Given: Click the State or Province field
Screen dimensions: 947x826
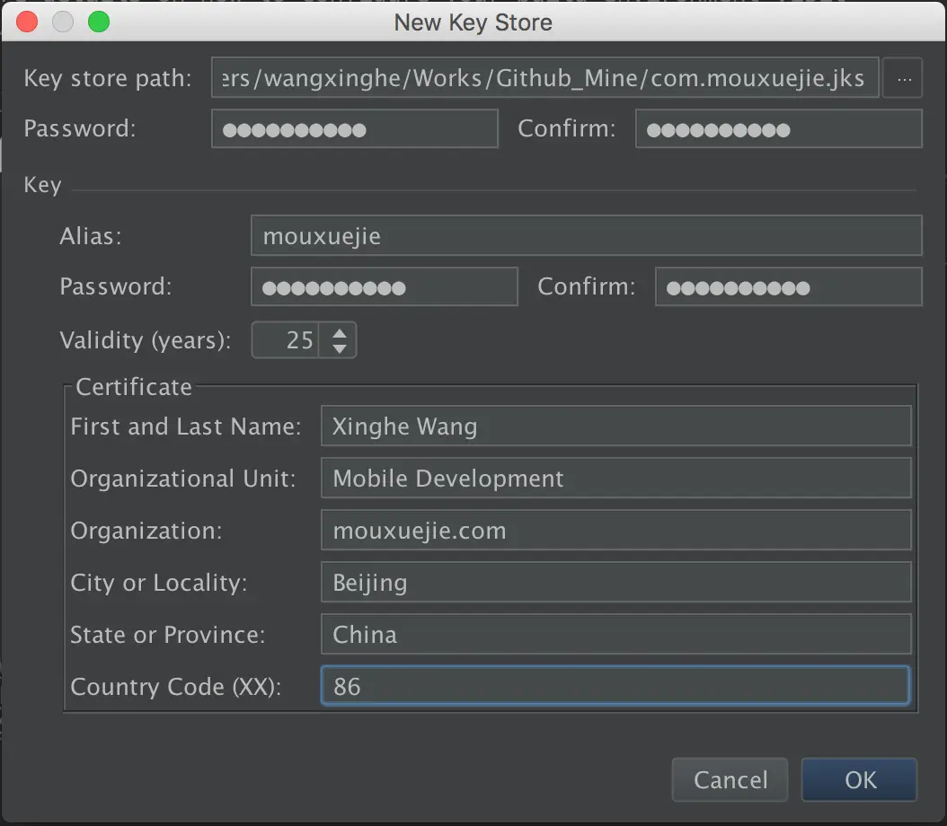Looking at the screenshot, I should click(x=615, y=635).
